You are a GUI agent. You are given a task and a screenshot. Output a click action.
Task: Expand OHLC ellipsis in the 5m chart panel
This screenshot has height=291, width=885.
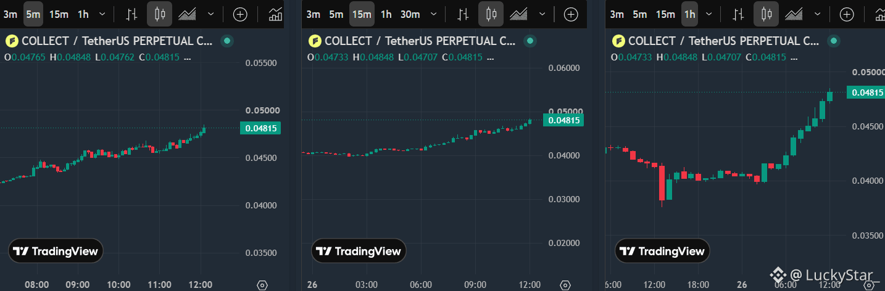coord(188,58)
